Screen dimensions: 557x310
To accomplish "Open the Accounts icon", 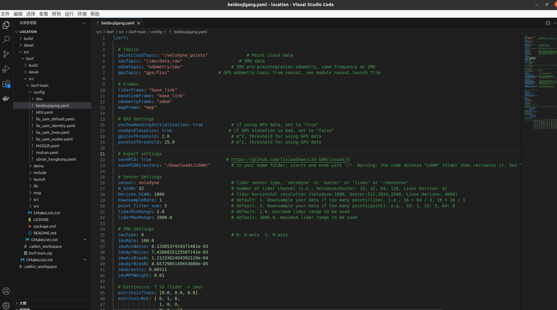I will point(6,291).
